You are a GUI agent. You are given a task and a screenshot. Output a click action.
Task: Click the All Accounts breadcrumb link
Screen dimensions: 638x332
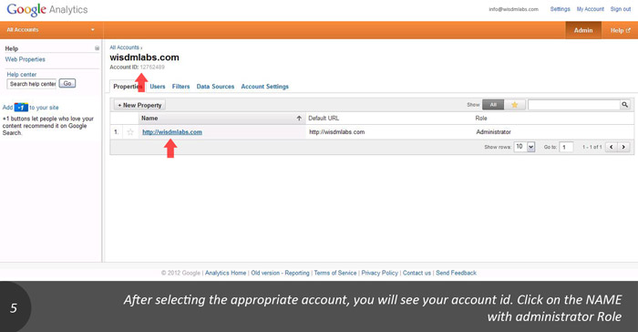pyautogui.click(x=125, y=47)
